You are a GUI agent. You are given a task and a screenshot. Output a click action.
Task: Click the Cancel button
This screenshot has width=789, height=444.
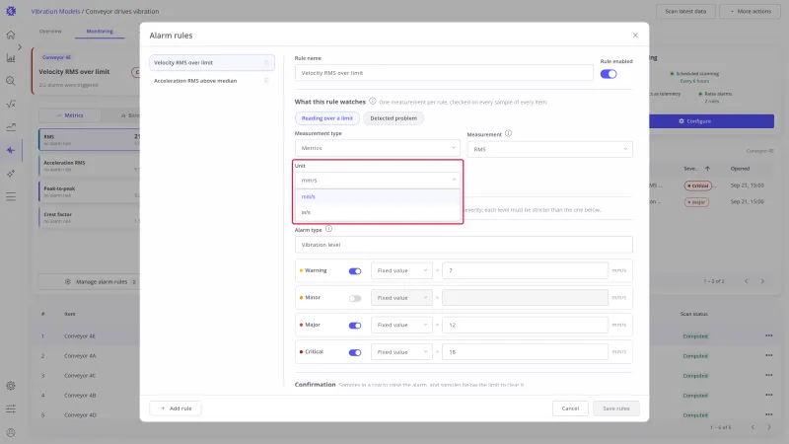coord(570,408)
